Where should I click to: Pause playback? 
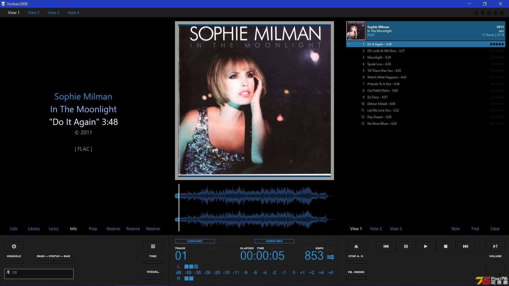[x=406, y=246]
